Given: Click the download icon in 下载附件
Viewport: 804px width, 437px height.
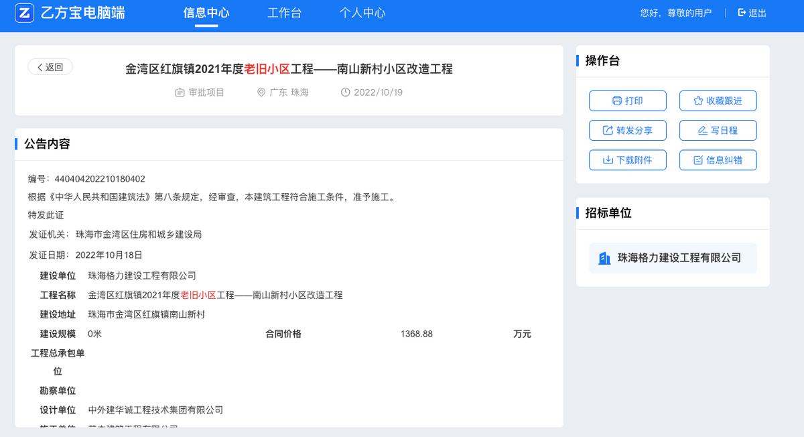Looking at the screenshot, I should [x=608, y=160].
